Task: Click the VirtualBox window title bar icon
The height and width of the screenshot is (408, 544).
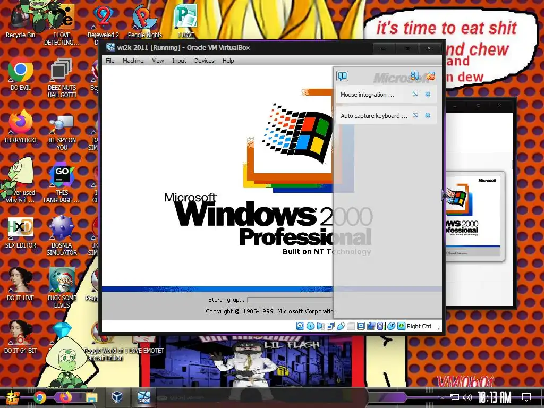Action: (x=110, y=47)
